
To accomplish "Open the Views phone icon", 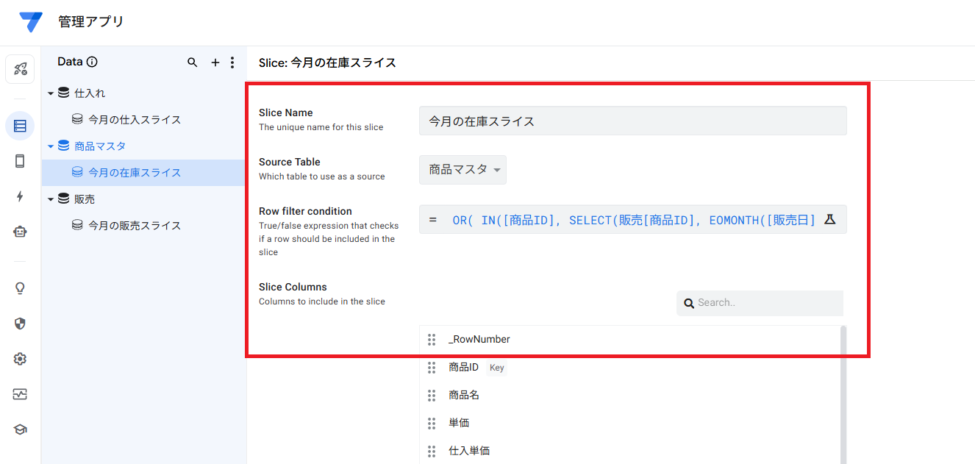I will click(x=20, y=161).
